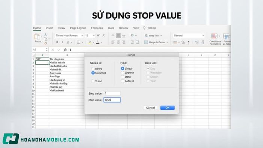
Task: Click the Insert Function fx icon
Action: [x=65, y=50]
